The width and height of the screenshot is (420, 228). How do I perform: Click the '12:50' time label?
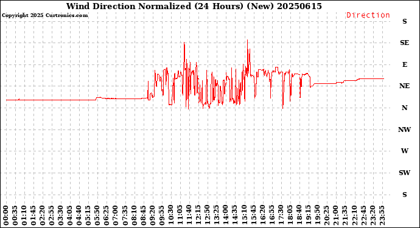tap(207, 215)
